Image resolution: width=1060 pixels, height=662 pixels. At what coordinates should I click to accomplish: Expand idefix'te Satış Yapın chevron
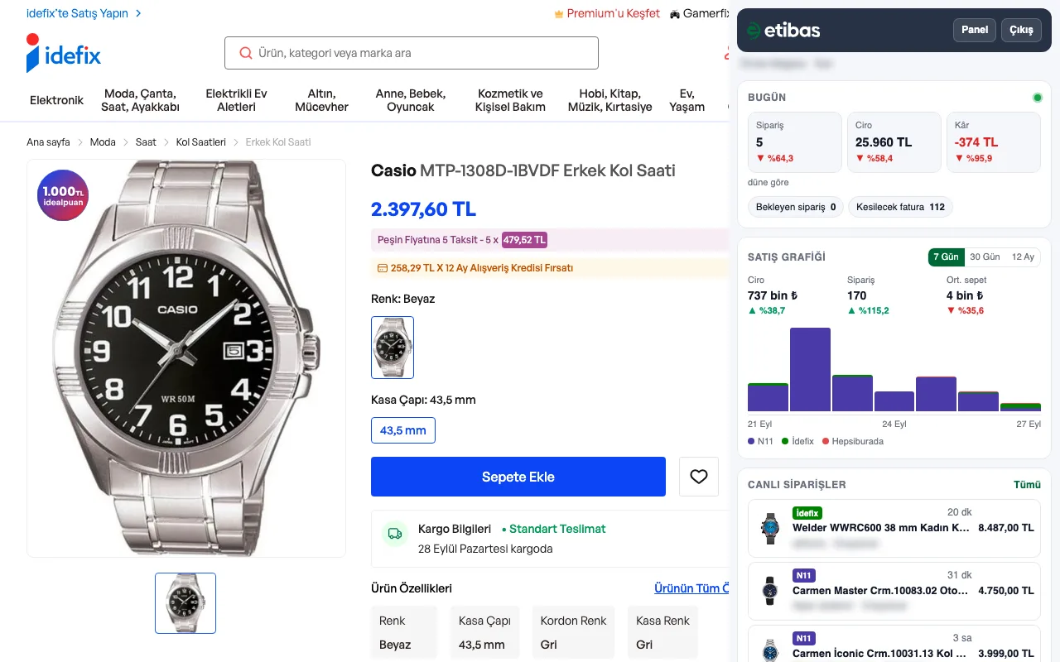pos(138,13)
